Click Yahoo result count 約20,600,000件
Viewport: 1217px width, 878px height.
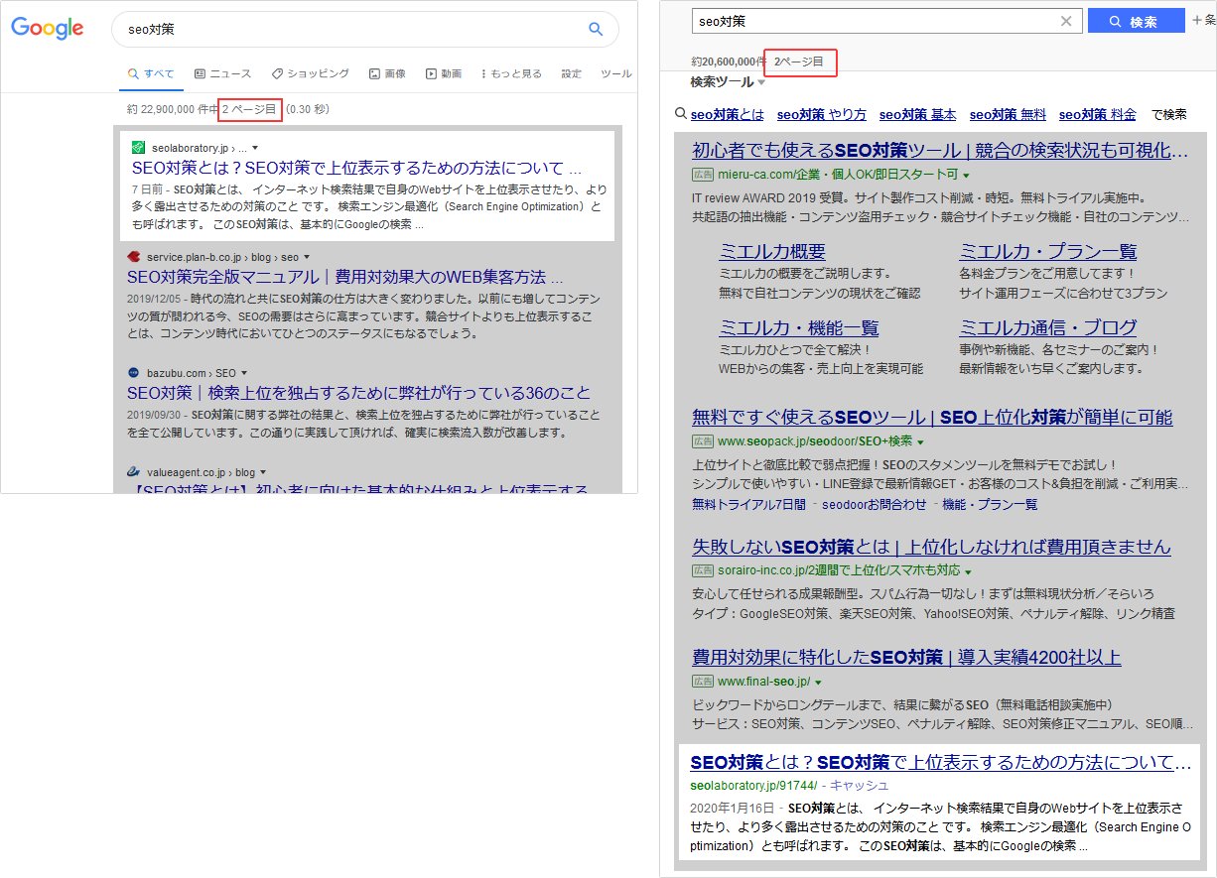tap(729, 62)
